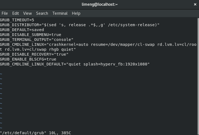Click on the GRUB_DEFAULT=saved line
Image resolution: width=199 pixels, height=135 pixels.
point(22,30)
